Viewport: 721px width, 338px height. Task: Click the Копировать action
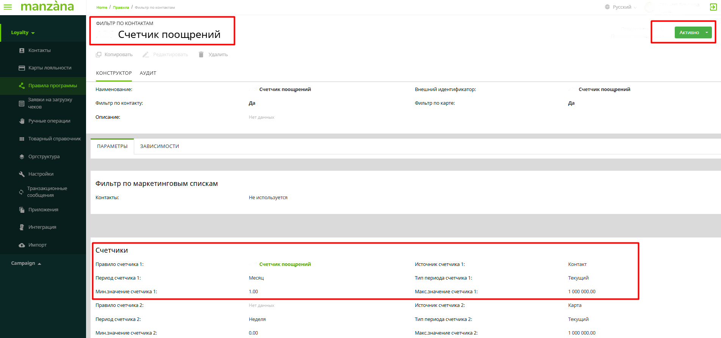(114, 55)
